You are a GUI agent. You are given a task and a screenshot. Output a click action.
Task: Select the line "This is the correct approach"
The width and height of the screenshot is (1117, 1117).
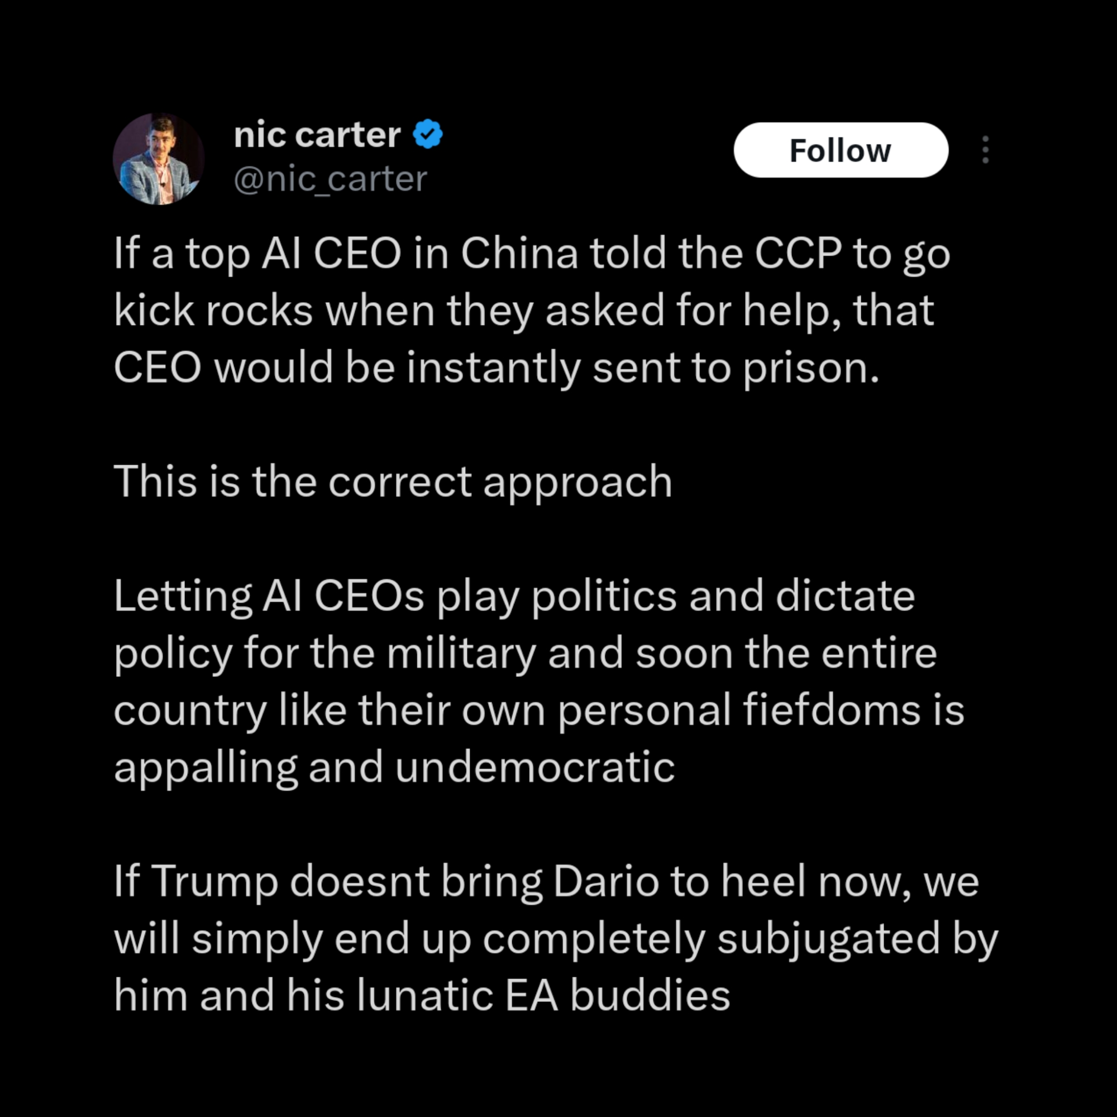coord(393,481)
